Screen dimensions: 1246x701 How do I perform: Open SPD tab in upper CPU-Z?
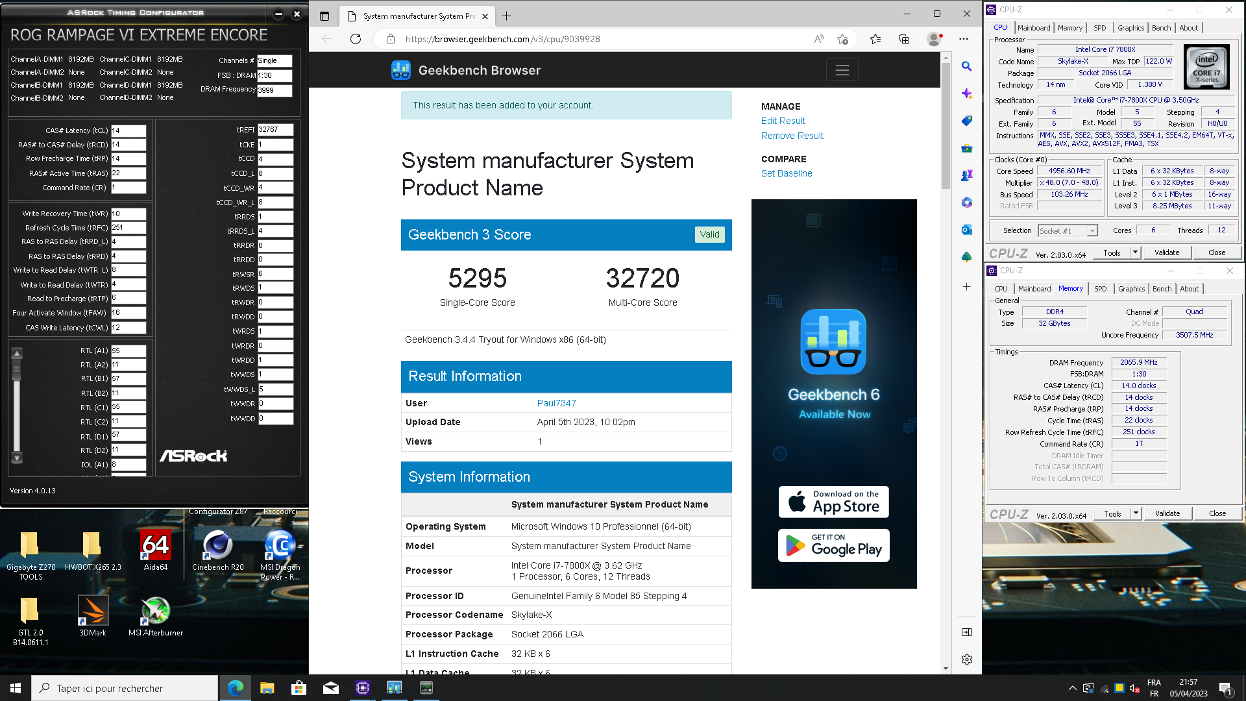pyautogui.click(x=1100, y=28)
